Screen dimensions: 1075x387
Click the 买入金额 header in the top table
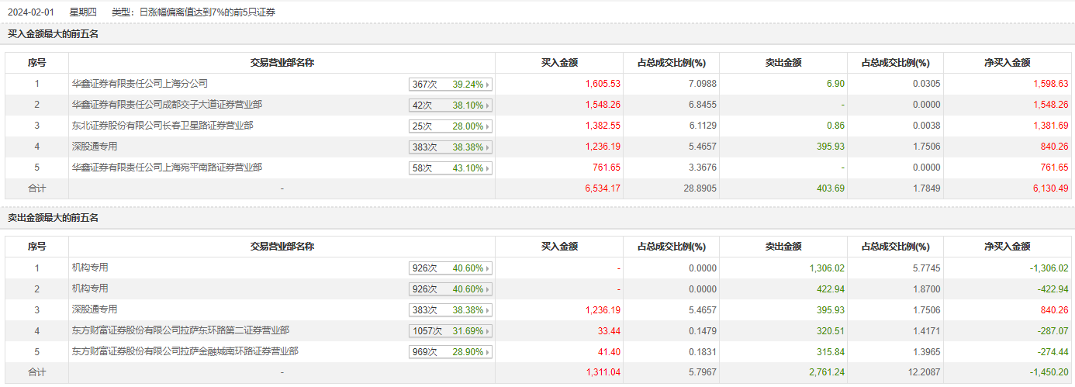tap(558, 63)
